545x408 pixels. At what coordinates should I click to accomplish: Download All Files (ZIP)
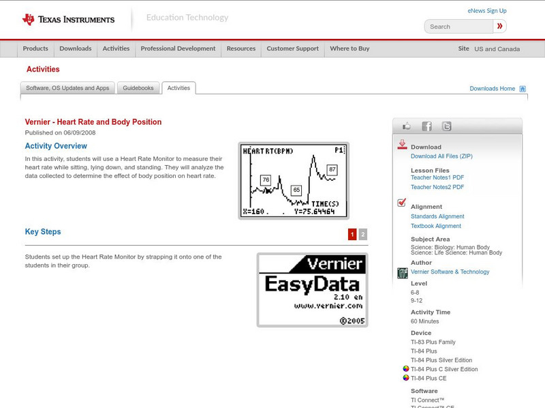pos(441,156)
